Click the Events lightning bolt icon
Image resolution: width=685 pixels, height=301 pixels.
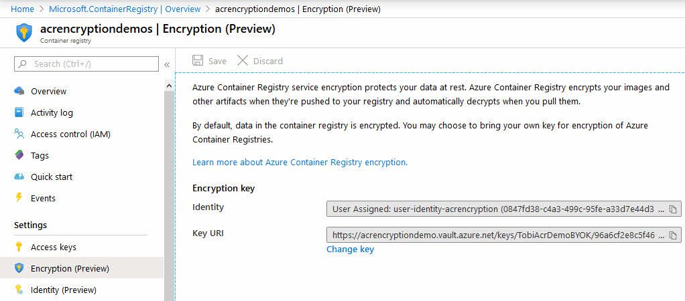tap(19, 197)
